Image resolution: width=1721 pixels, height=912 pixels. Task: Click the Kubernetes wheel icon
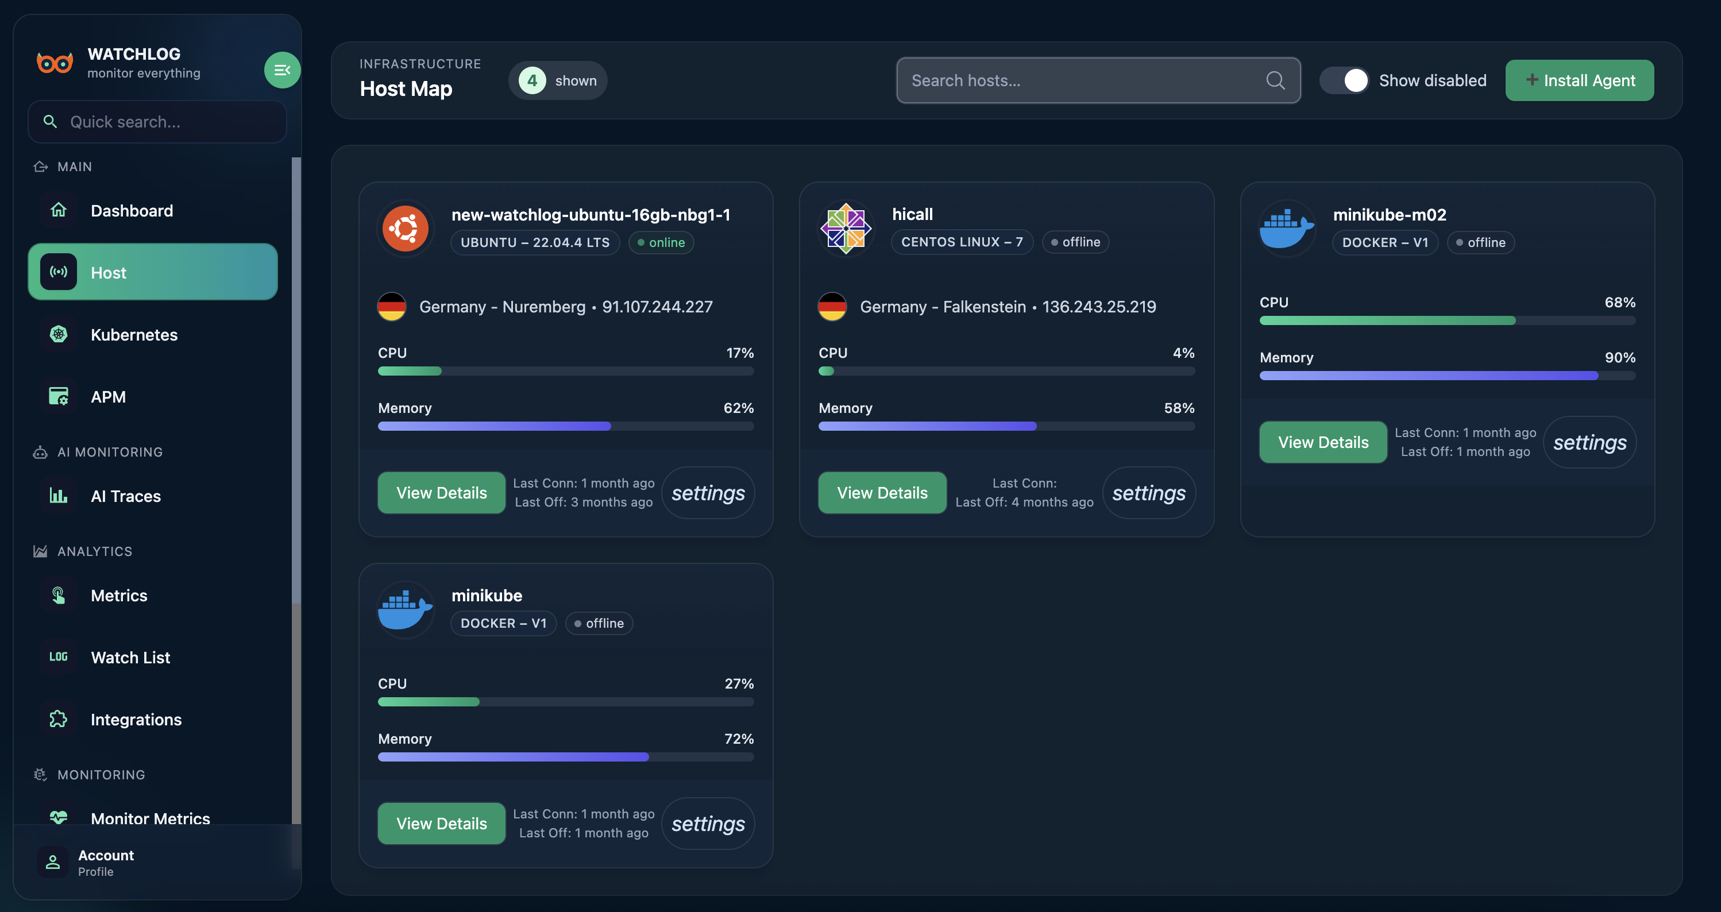[x=59, y=334]
